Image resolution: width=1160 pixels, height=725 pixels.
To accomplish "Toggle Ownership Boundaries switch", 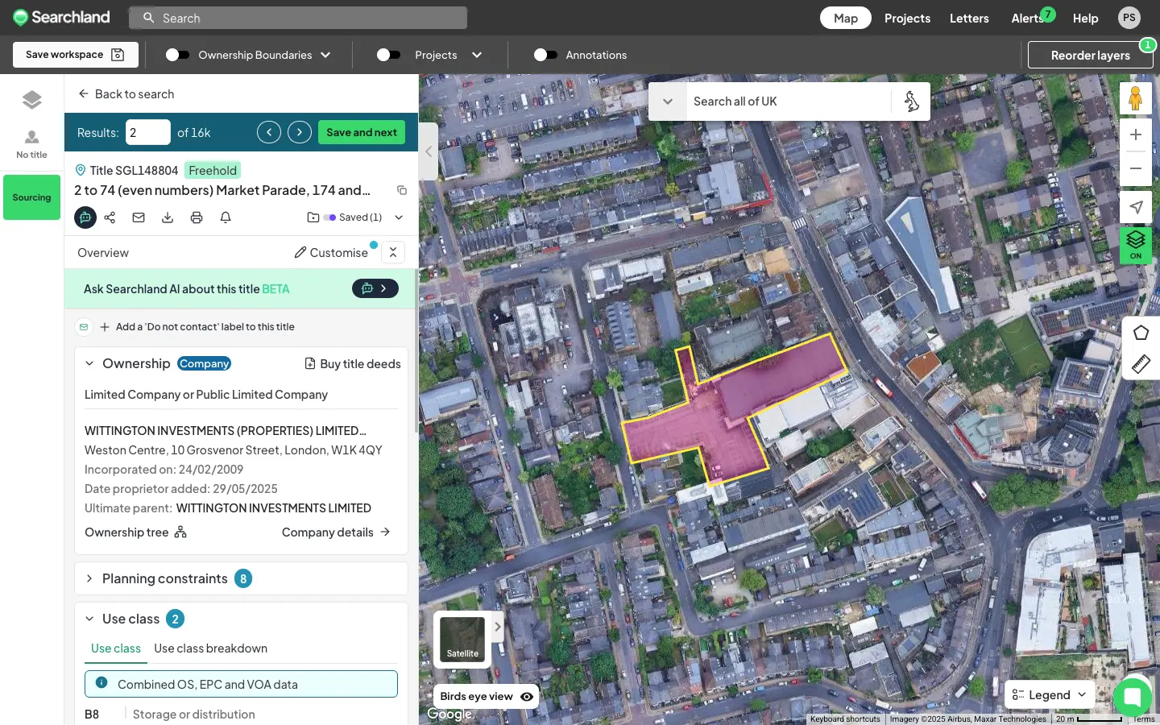I will [x=177, y=55].
